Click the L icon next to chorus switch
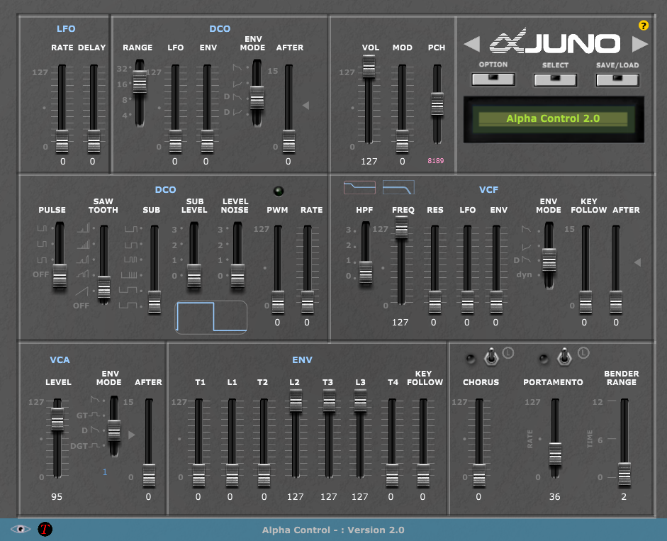 point(508,353)
